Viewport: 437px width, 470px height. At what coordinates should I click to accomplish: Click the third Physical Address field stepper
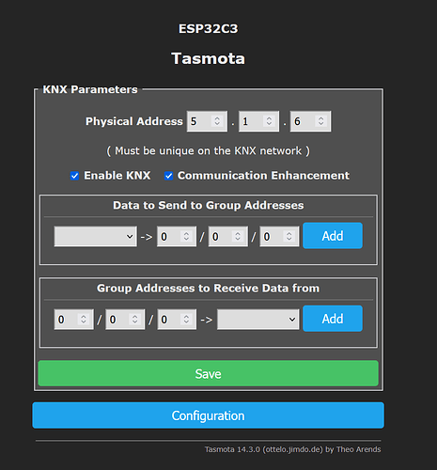click(320, 121)
